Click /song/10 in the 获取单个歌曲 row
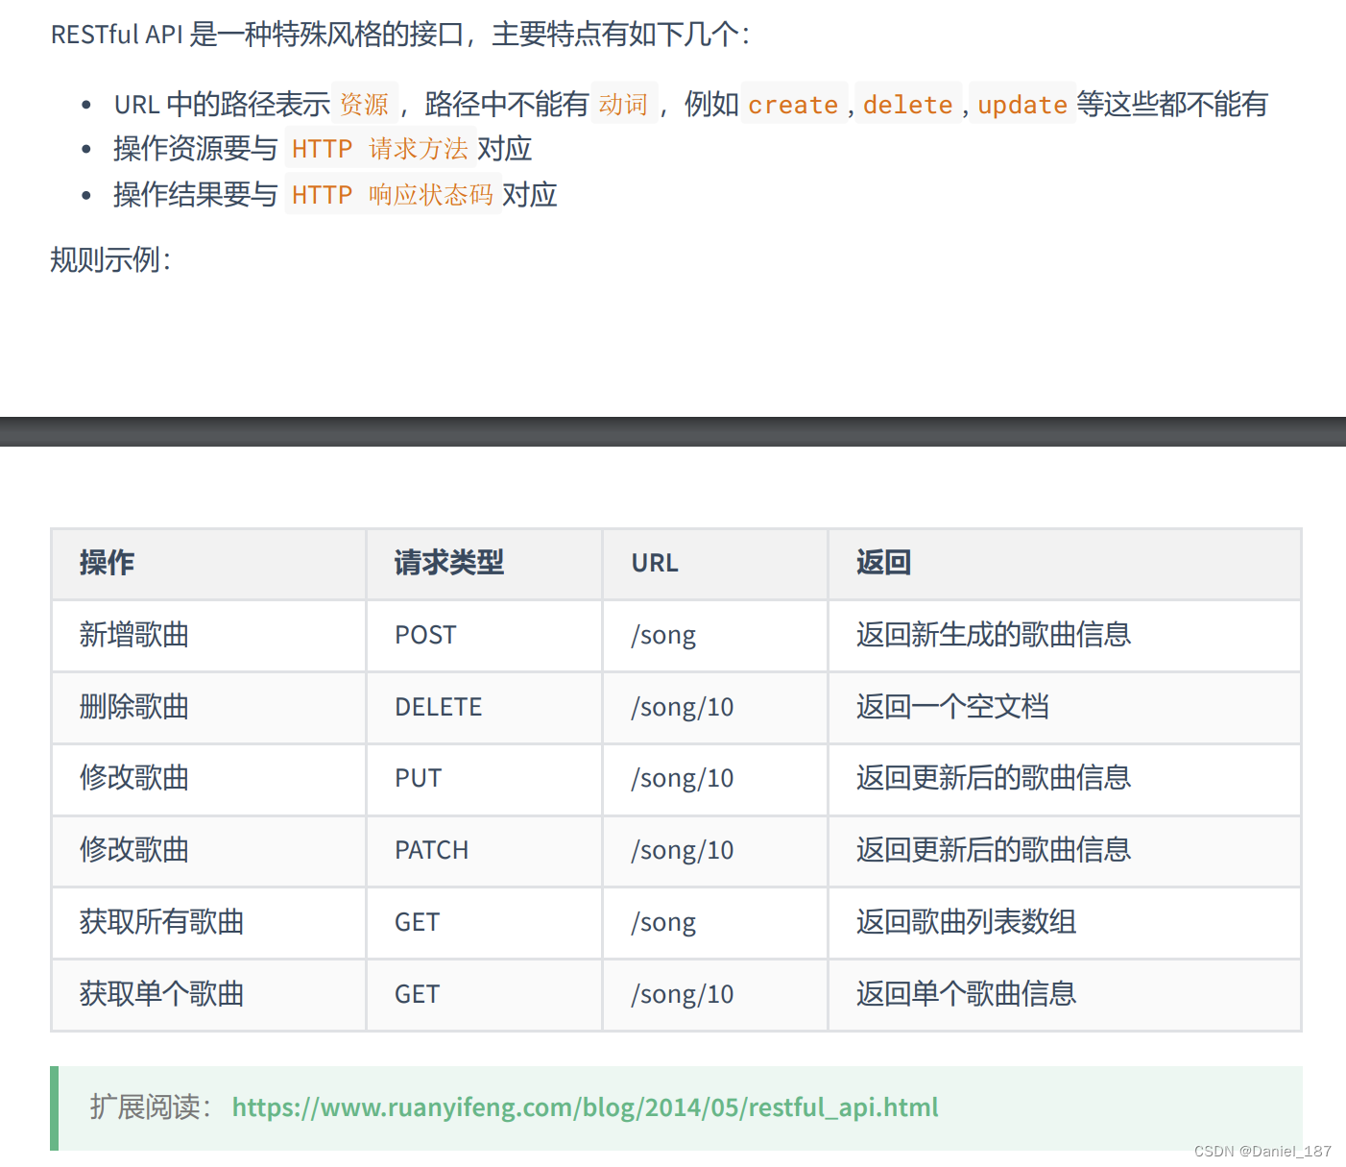The width and height of the screenshot is (1346, 1167). coord(715,994)
